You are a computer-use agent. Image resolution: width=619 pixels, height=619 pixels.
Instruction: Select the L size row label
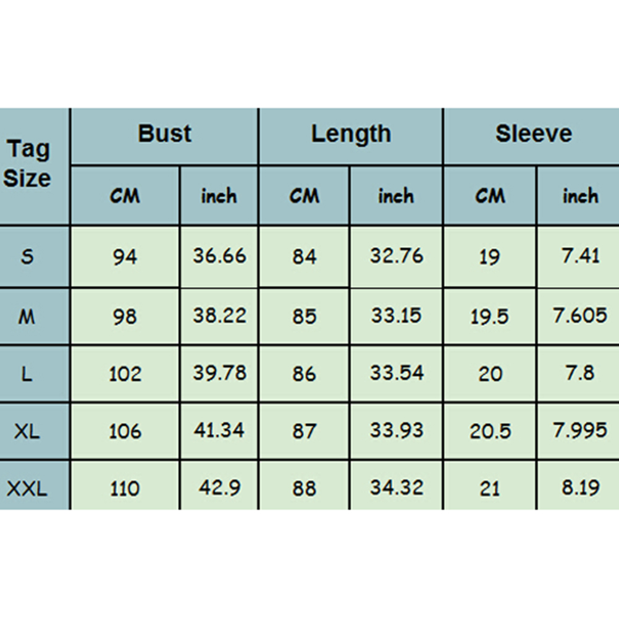(27, 373)
